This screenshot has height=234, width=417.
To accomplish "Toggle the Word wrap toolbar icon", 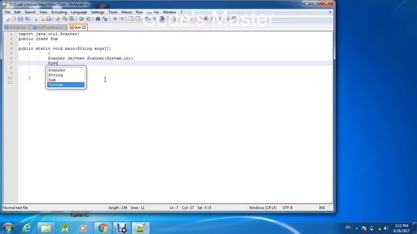I will pos(147,19).
